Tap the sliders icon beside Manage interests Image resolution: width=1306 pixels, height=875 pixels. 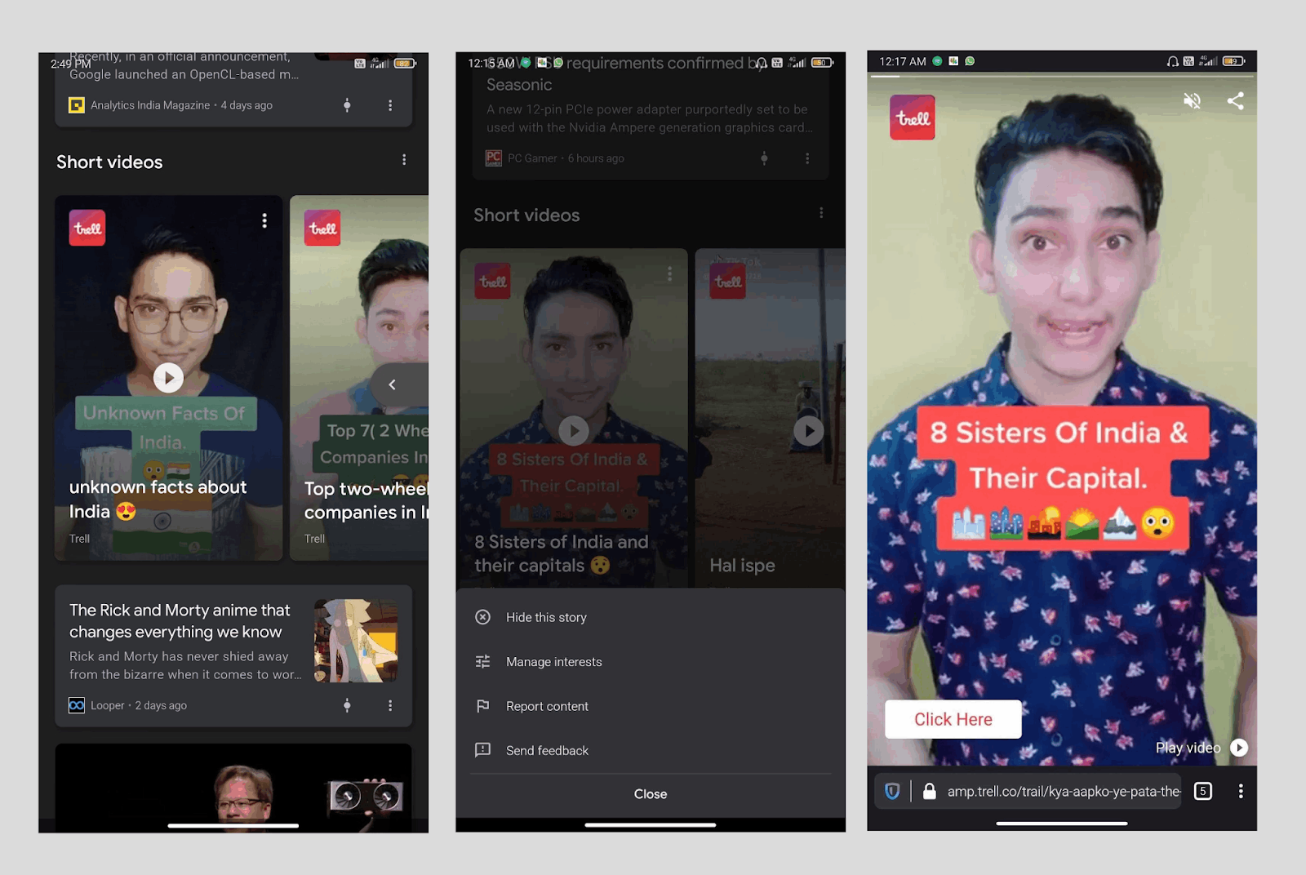click(483, 662)
